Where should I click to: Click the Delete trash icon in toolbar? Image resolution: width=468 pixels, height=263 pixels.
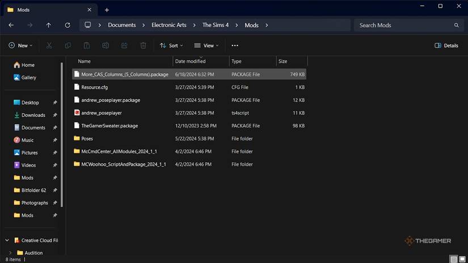click(x=144, y=45)
